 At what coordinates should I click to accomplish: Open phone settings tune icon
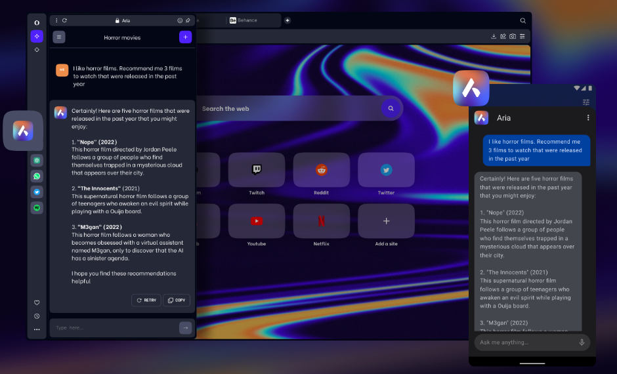[586, 102]
